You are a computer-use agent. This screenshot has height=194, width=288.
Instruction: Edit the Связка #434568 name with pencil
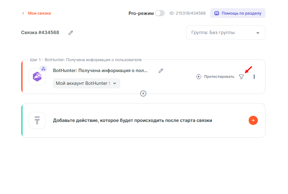pyautogui.click(x=71, y=33)
